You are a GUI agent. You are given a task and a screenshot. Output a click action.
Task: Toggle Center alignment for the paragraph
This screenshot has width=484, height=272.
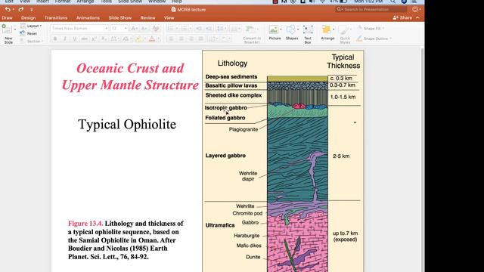181,39
